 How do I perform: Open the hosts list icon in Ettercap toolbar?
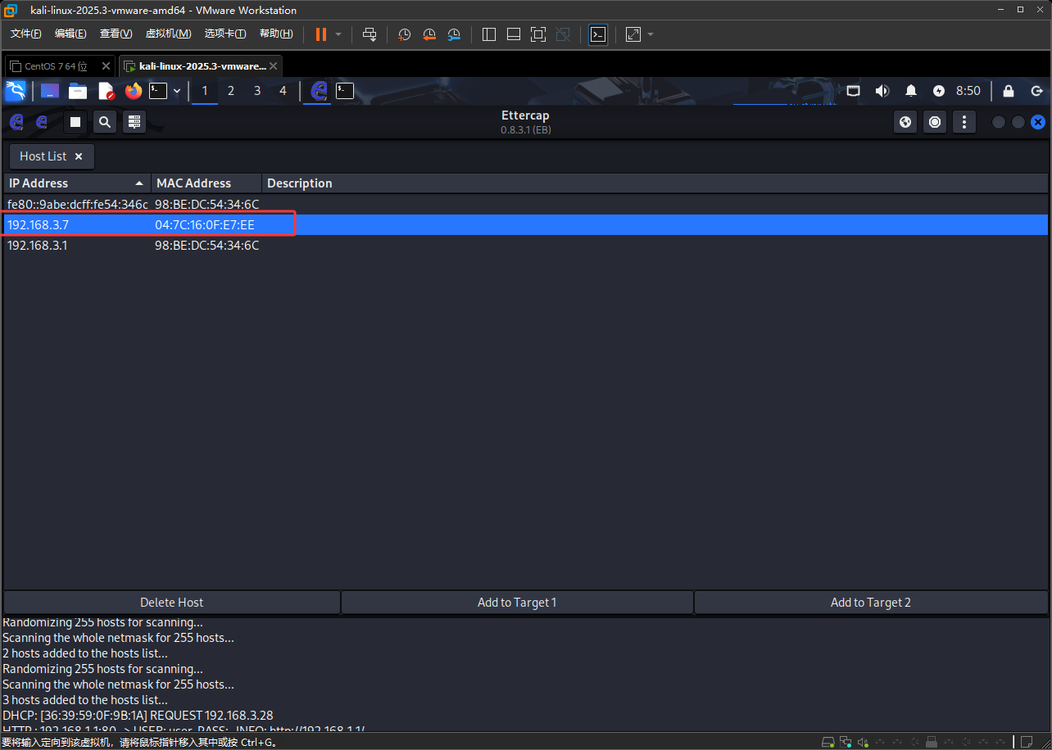pyautogui.click(x=135, y=122)
